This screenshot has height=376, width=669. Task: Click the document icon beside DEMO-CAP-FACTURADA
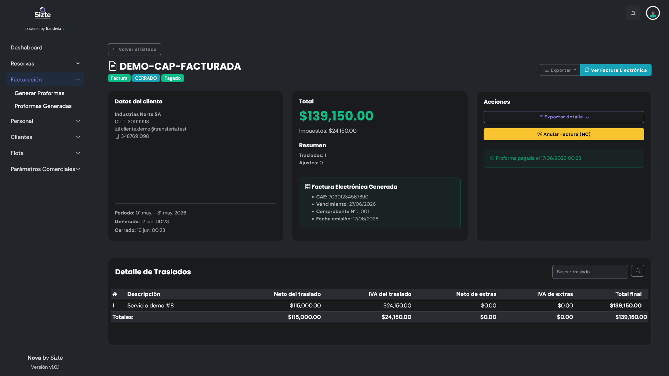113,66
